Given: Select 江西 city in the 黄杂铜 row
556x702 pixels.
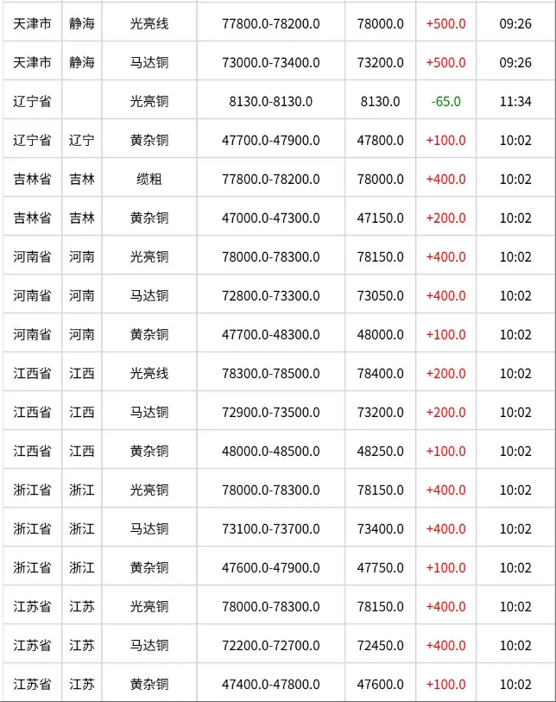Looking at the screenshot, I should [82, 452].
